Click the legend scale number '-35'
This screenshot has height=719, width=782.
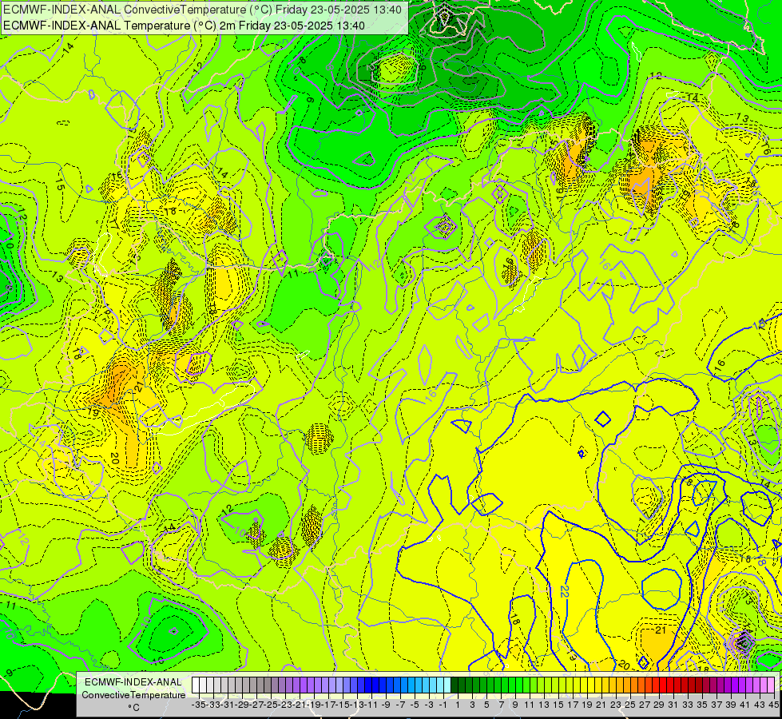[x=198, y=705]
